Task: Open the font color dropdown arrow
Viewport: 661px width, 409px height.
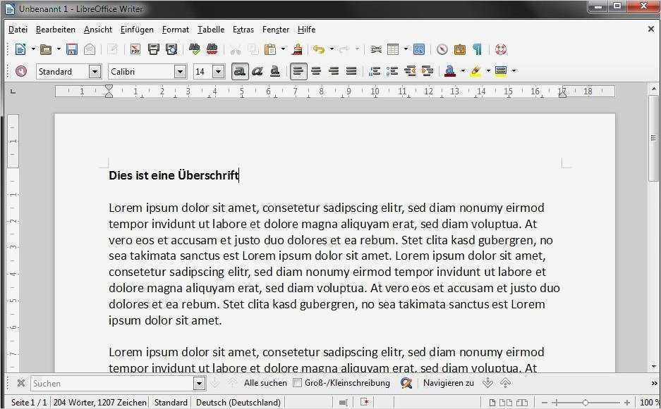Action: click(463, 71)
